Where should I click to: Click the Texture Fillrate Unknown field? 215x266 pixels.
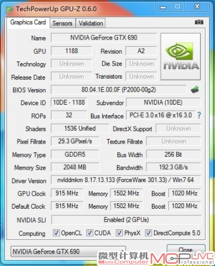pos(173,141)
